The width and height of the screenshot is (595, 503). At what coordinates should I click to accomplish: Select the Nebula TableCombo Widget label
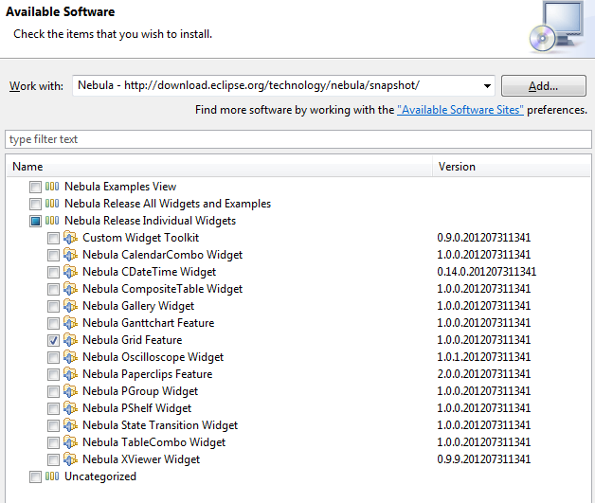click(x=154, y=442)
